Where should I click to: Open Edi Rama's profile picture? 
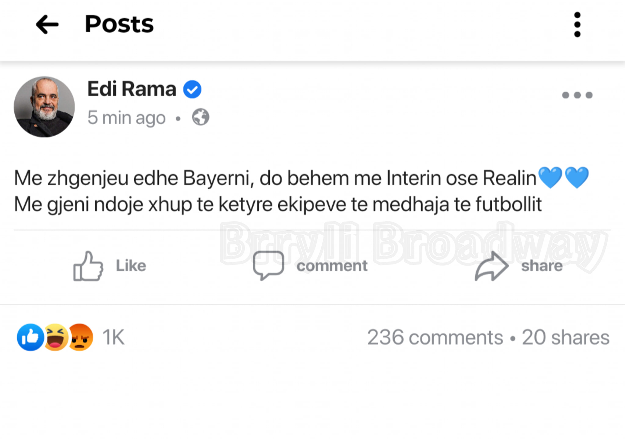[44, 107]
